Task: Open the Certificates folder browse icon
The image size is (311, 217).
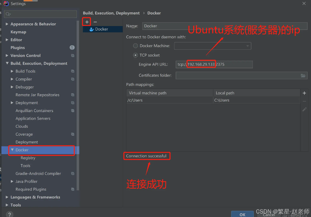Action: tap(303, 76)
